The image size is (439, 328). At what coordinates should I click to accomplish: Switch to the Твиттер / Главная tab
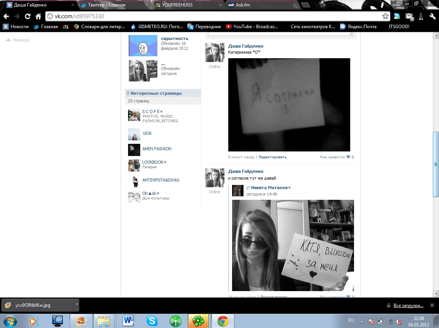[x=114, y=5]
